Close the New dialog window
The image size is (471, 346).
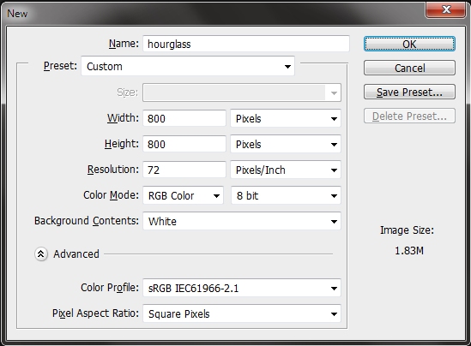click(x=446, y=9)
